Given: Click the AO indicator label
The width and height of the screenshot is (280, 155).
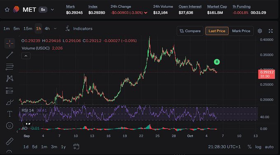Looking at the screenshot, I should (24, 128).
